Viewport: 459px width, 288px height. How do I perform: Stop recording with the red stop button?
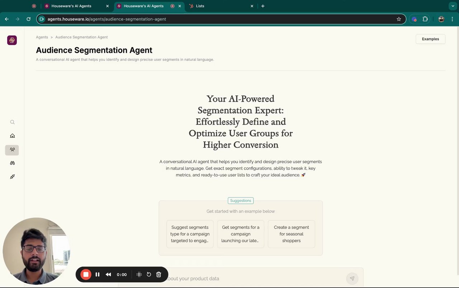click(x=86, y=274)
